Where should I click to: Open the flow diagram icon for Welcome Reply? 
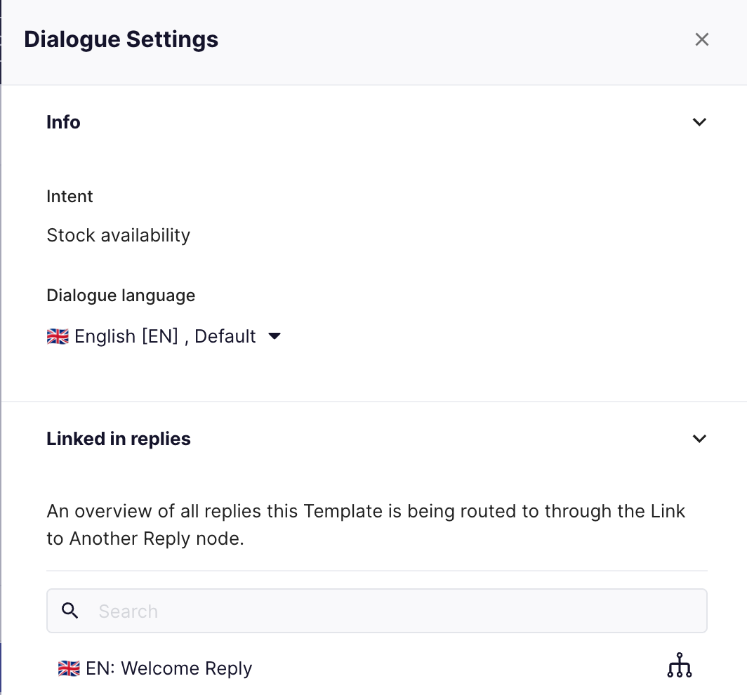(x=680, y=666)
